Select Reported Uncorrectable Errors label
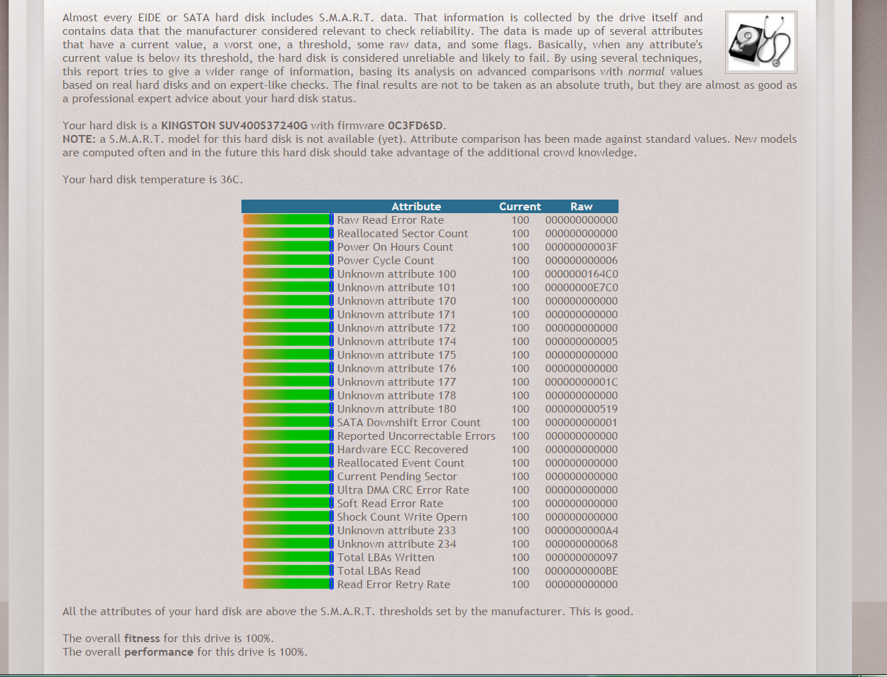Viewport: 887px width, 677px height. point(416,436)
